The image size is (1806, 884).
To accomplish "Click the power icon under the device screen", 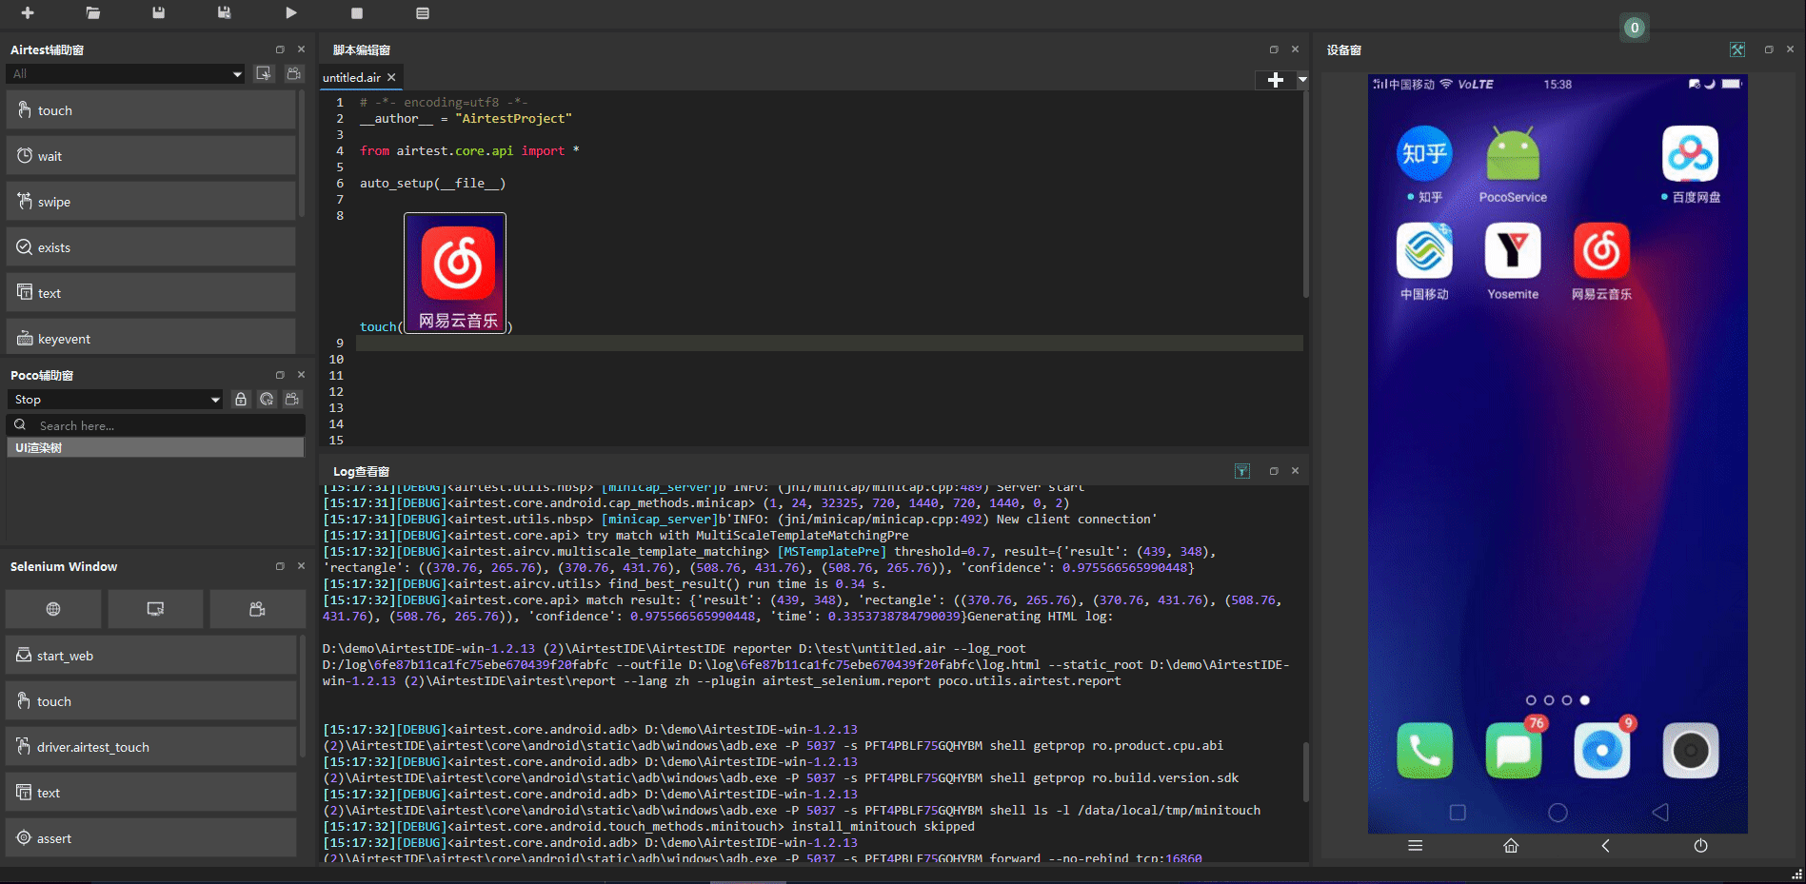I will pyautogui.click(x=1700, y=846).
